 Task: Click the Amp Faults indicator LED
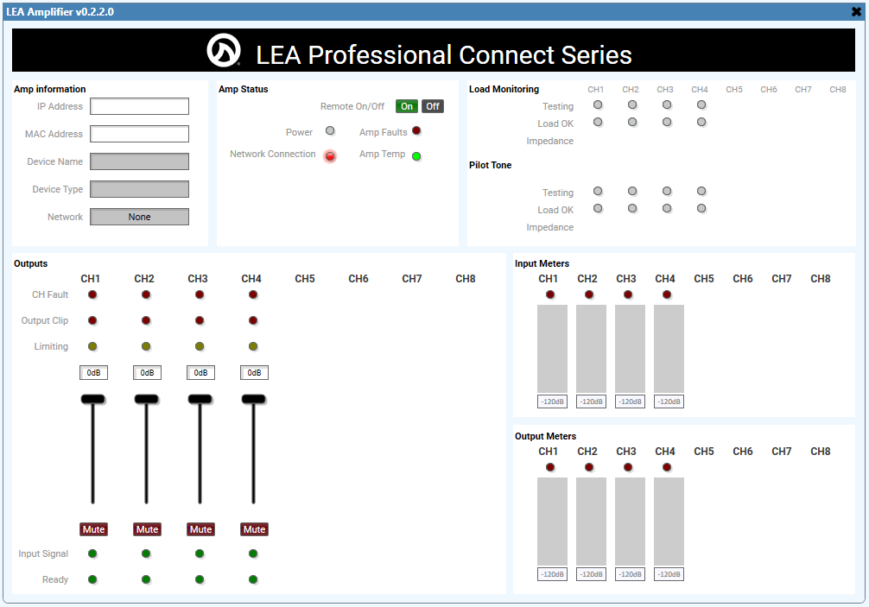click(x=416, y=130)
